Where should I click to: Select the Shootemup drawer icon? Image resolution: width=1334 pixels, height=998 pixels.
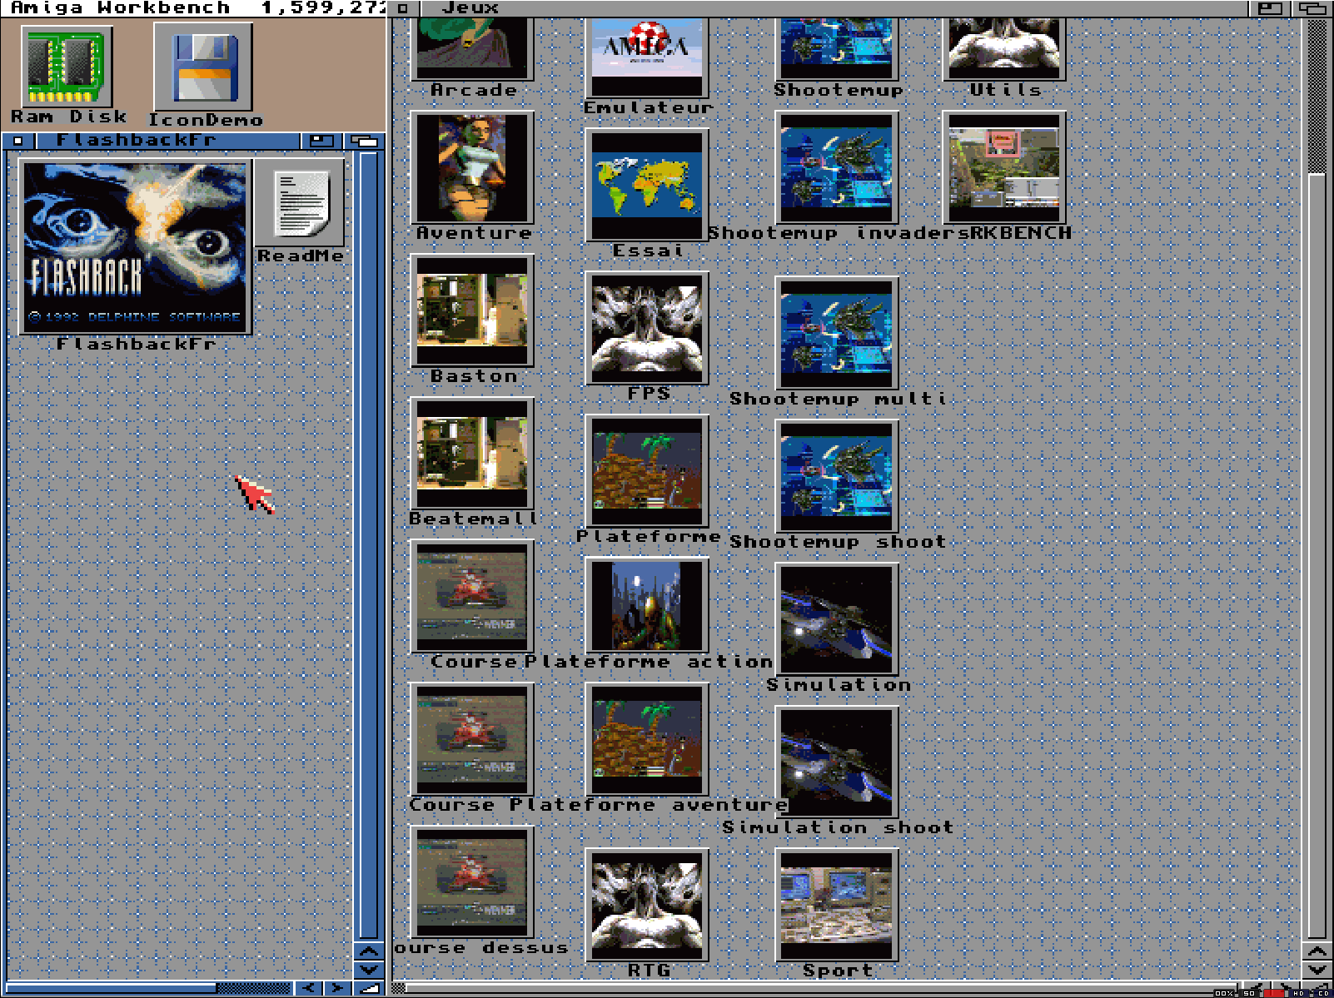point(837,48)
